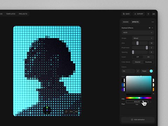168x126 pixels.
Task: Toggle Stylized Effects visibility eye icon
Action: 149,28
